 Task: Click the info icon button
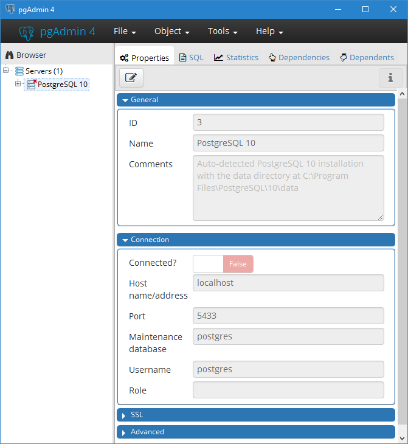pyautogui.click(x=390, y=77)
